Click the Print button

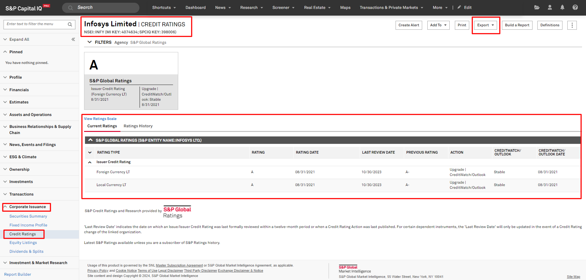(462, 25)
